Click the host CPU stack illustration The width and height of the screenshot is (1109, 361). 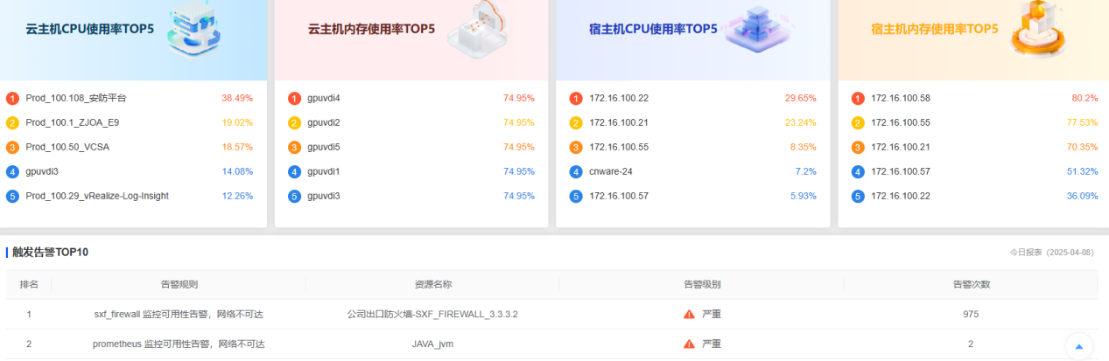tap(757, 30)
